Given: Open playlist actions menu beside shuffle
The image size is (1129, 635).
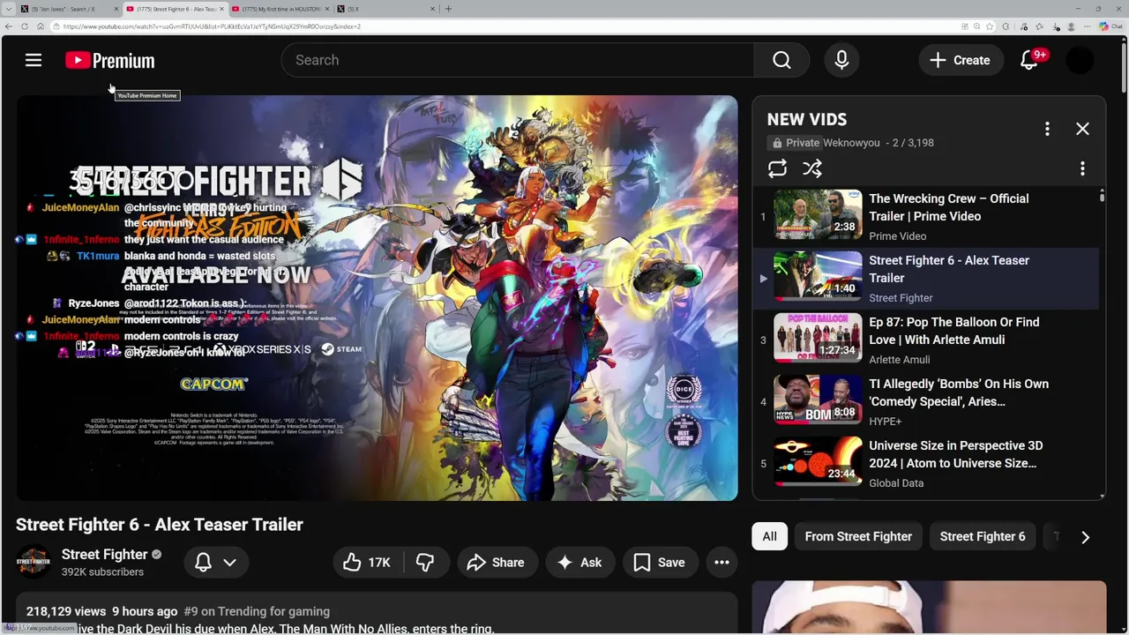Looking at the screenshot, I should click(x=1082, y=168).
